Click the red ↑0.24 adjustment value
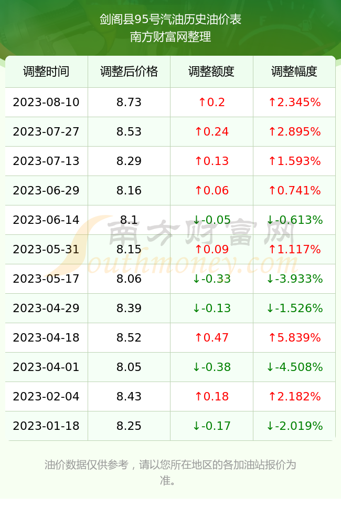 [x=211, y=132]
